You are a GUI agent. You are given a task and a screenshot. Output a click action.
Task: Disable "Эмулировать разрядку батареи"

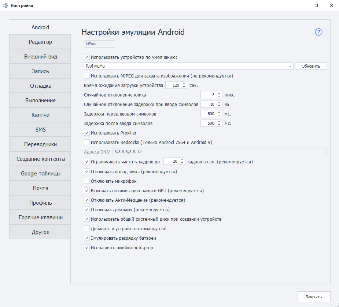tap(86, 238)
